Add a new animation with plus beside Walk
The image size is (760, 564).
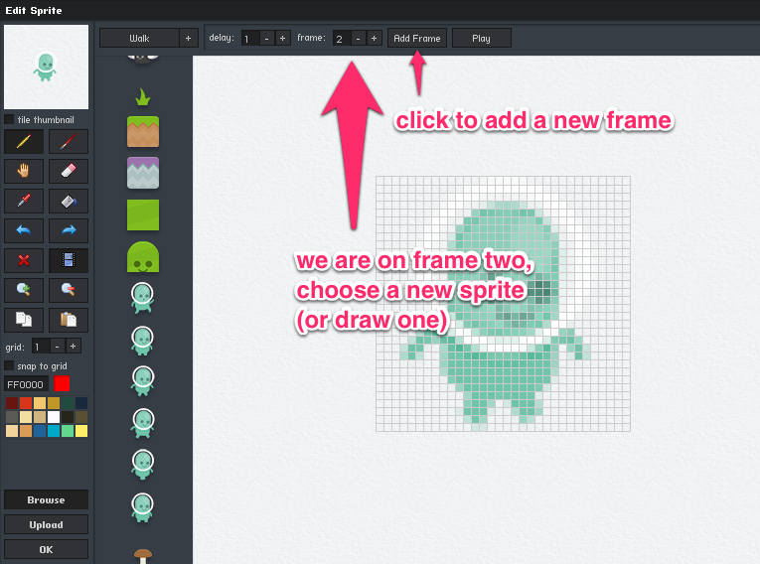click(x=189, y=38)
